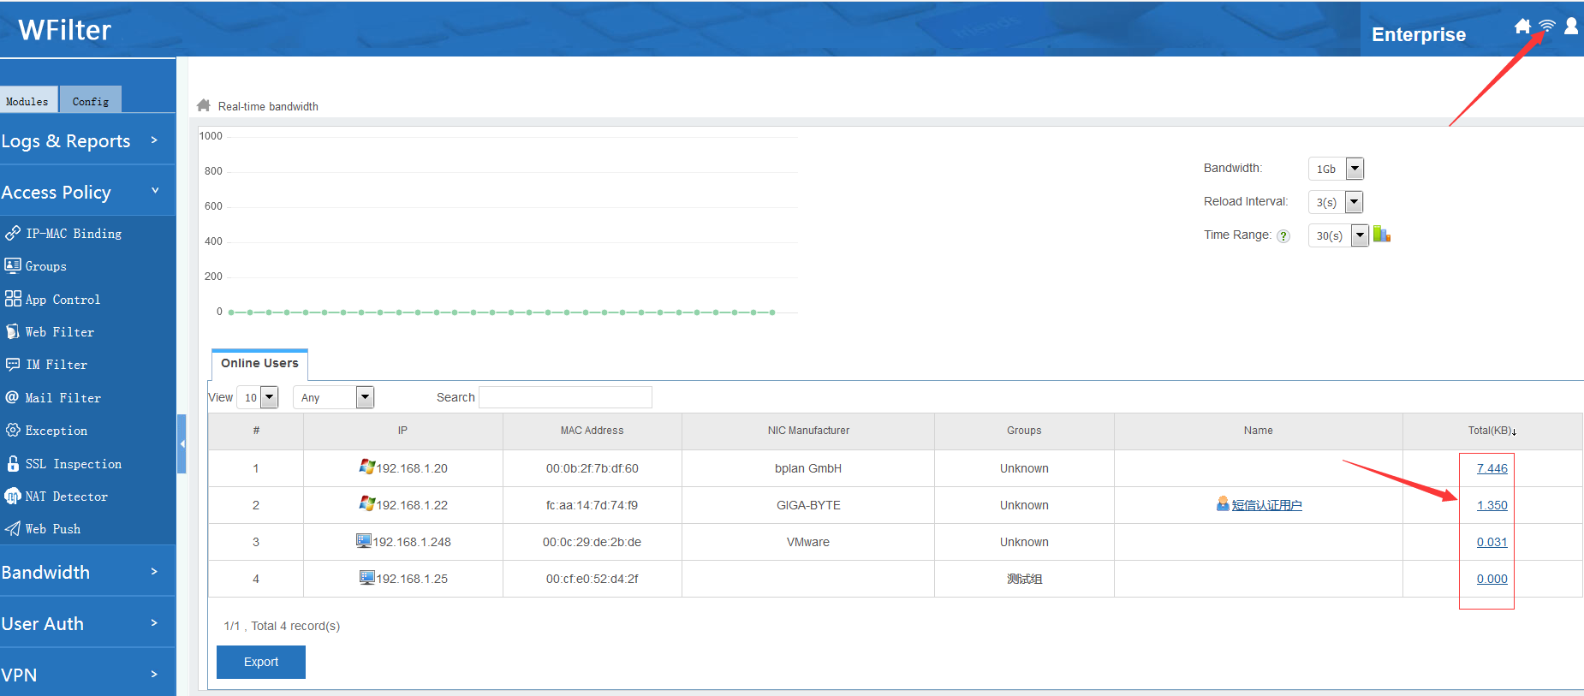Click Windows icon for 192.168.1.22
Screen dimensions: 1584x696
click(366, 503)
